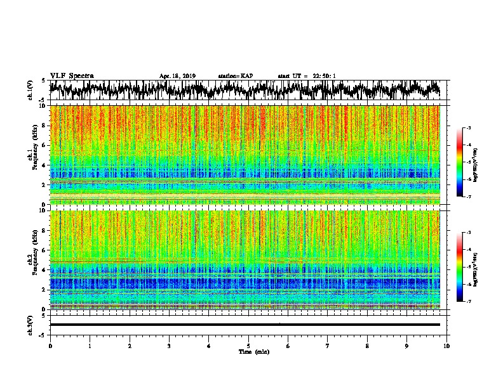Screen dimensions: 503x388
Task: Click the "ch.1(V)" axis label
Action: pos(30,90)
